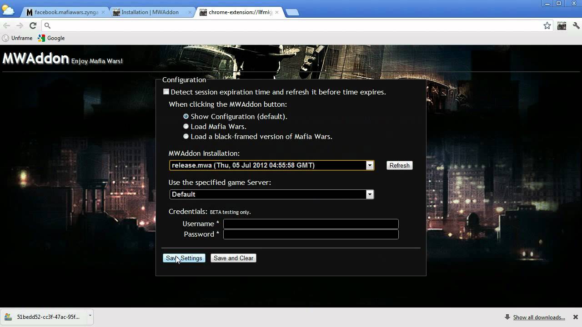Reload the page with the refresh icon
The image size is (582, 327).
click(x=33, y=25)
